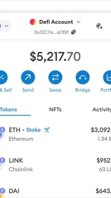Click the ETH stake seedling icon

click(47, 130)
